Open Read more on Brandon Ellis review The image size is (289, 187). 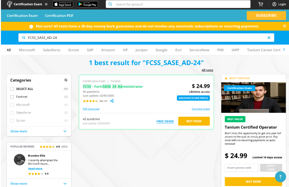pyautogui.click(x=35, y=169)
